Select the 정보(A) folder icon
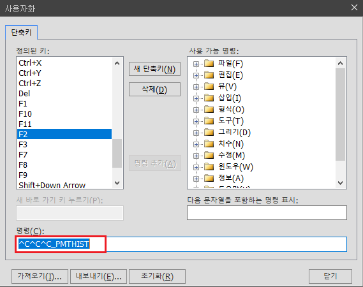Image resolution: width=363 pixels, height=287 pixels. (x=209, y=178)
